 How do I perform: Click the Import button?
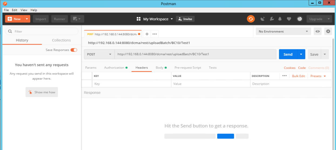41,19
